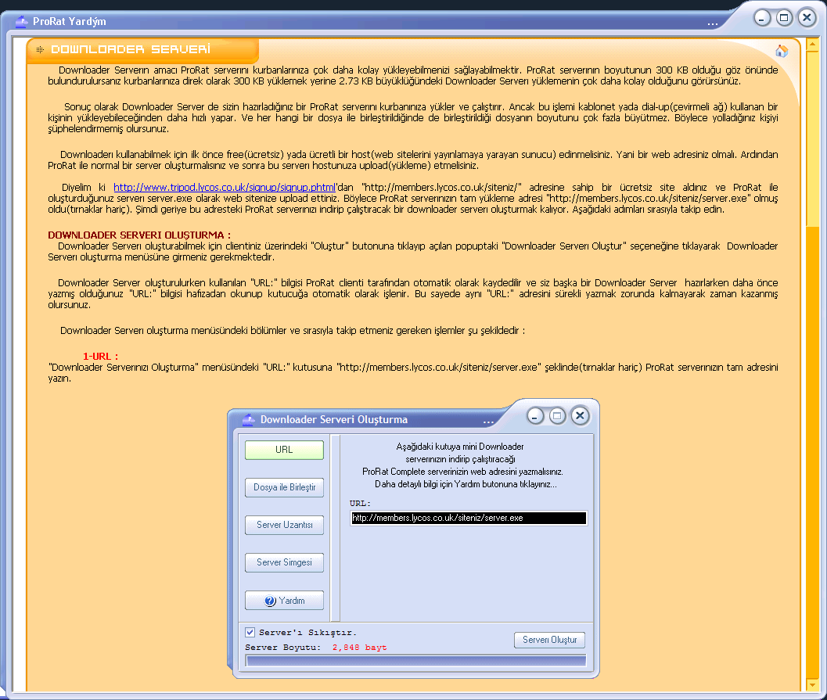This screenshot has width=827, height=700.
Task: Click the Serverı Oluştur button
Action: click(549, 640)
